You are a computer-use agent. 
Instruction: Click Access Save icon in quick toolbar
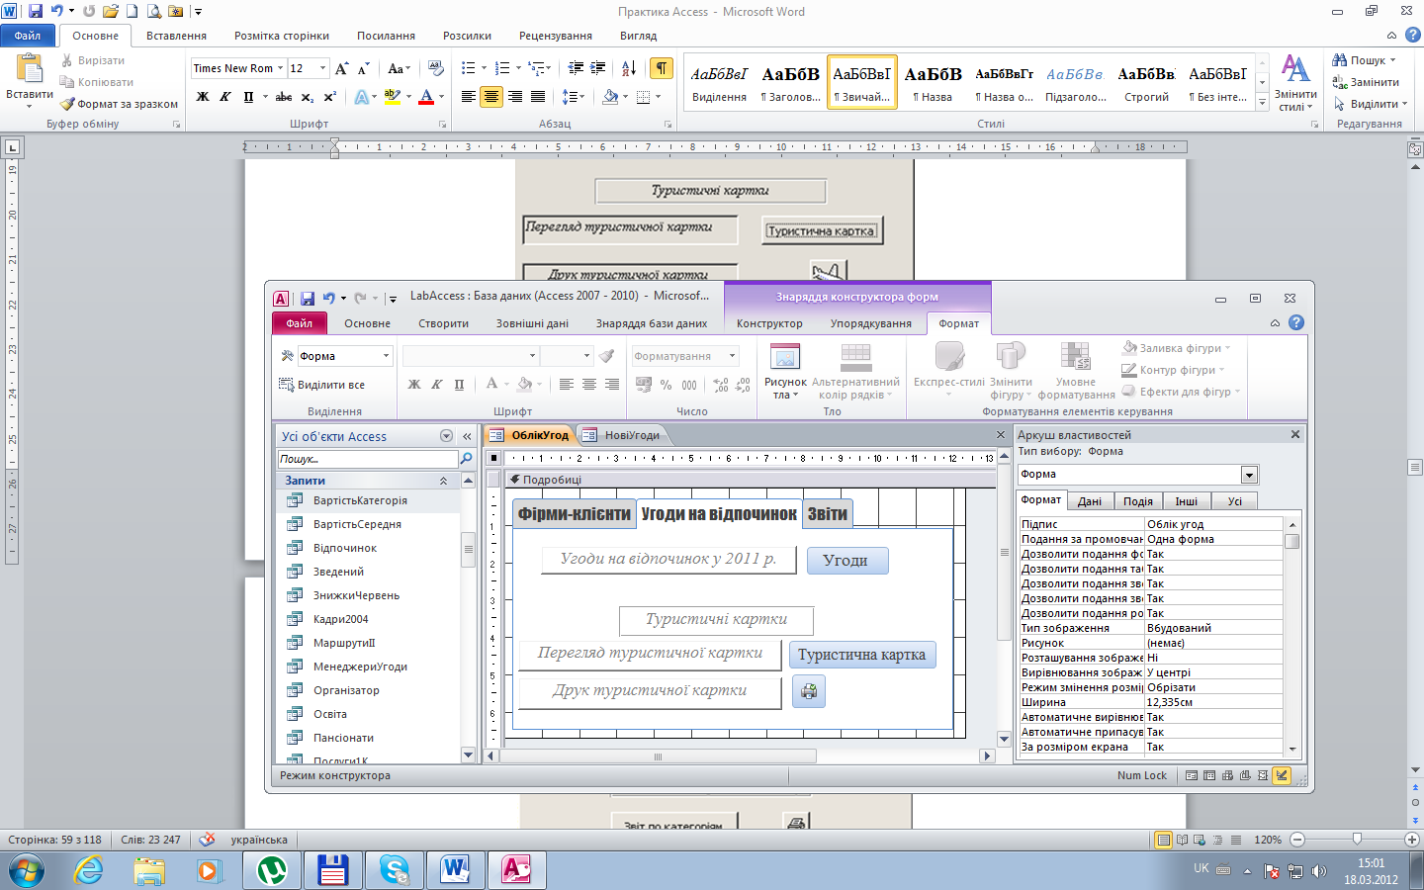pyautogui.click(x=308, y=298)
